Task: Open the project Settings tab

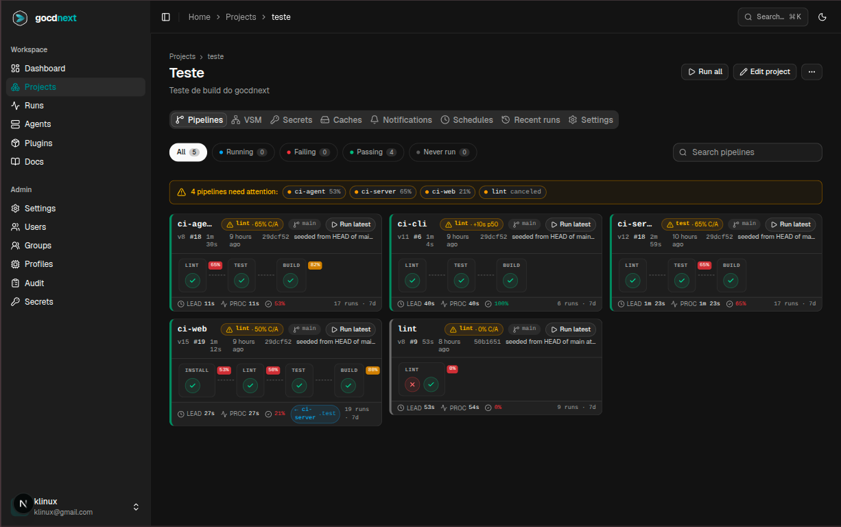Action: 591,120
